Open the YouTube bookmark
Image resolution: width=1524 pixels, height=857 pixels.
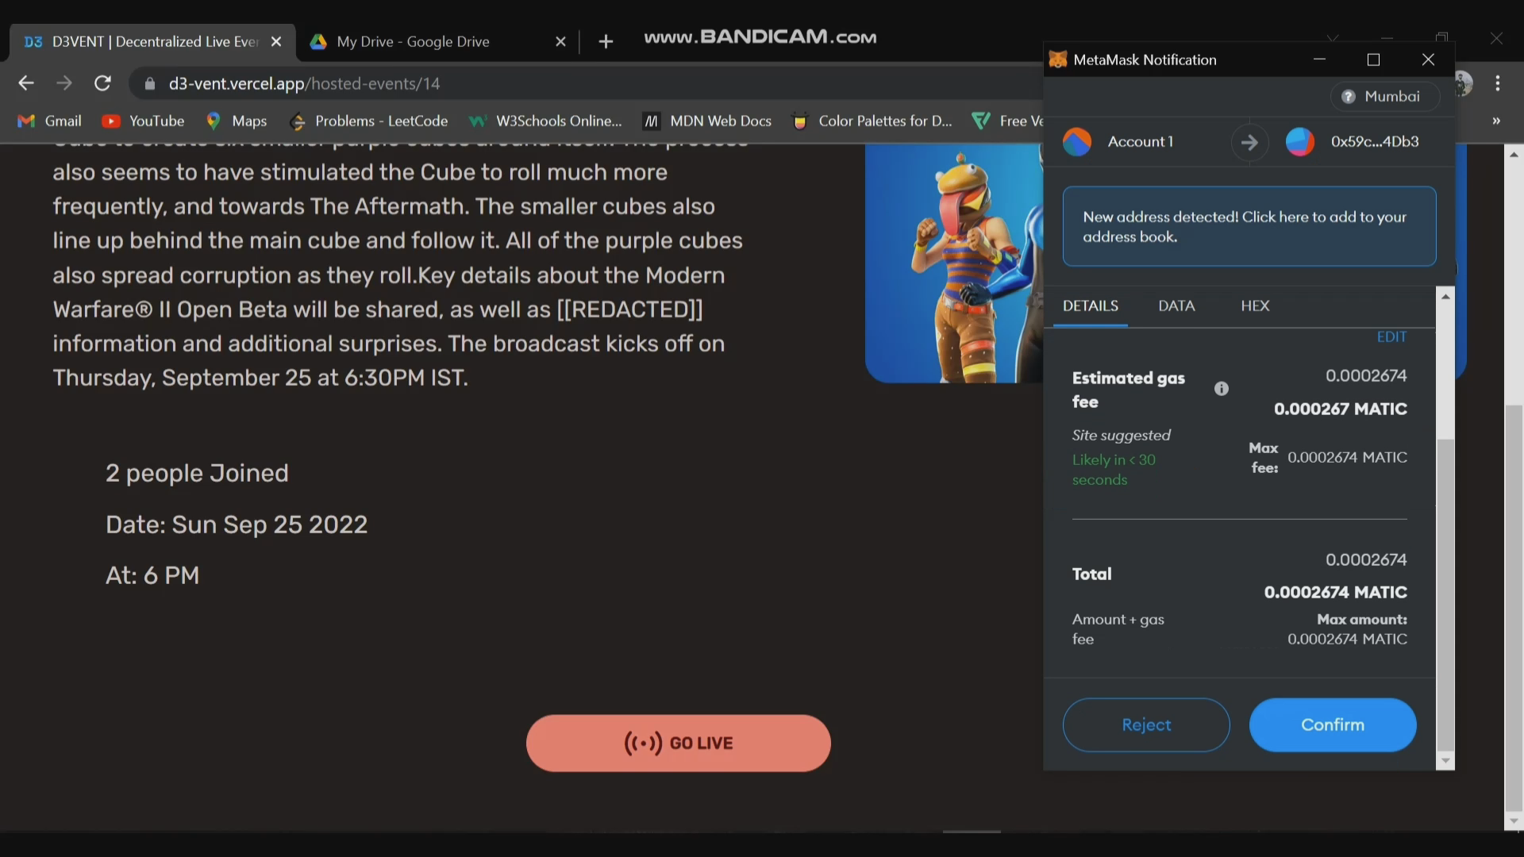click(144, 121)
